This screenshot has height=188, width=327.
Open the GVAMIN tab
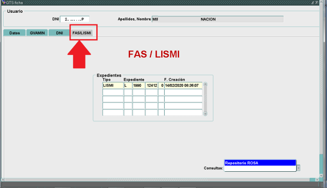(x=37, y=33)
